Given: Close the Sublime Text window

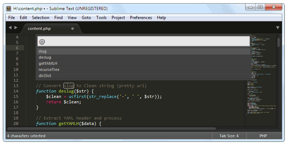Looking at the screenshot, I should [x=274, y=7].
